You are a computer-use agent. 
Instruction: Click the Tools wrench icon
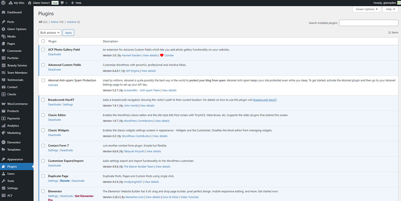tap(3, 181)
